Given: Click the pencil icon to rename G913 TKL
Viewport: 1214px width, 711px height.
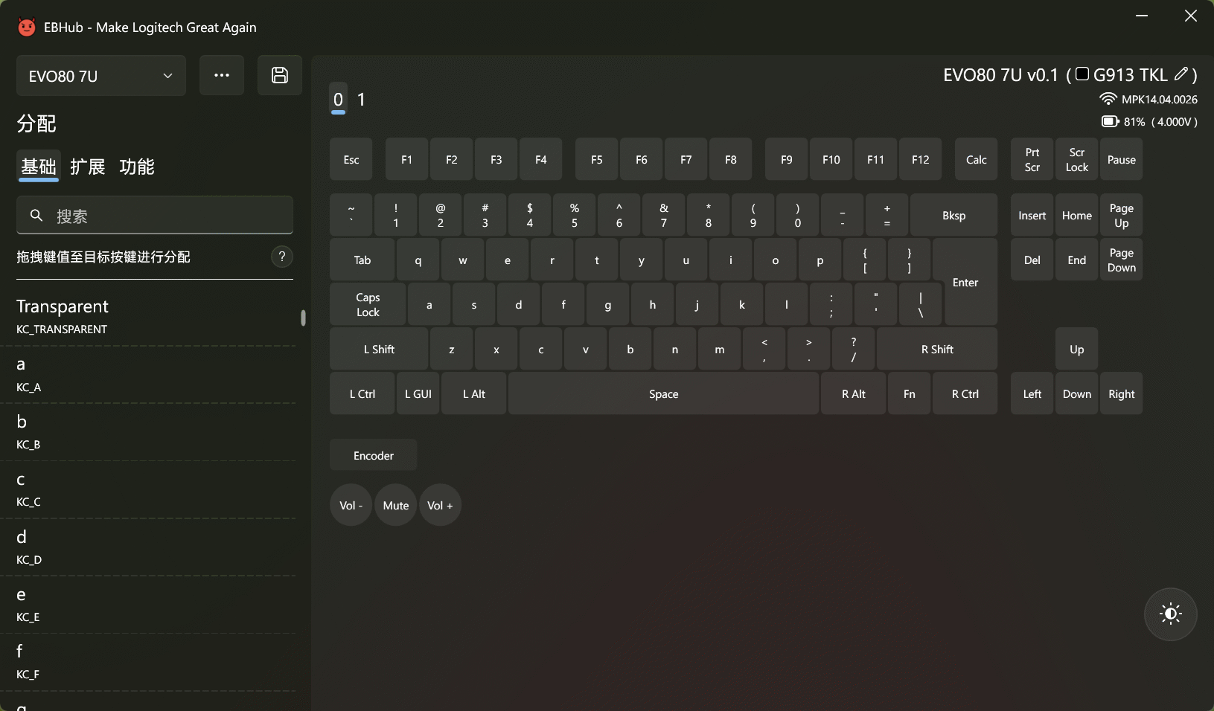Looking at the screenshot, I should point(1181,74).
